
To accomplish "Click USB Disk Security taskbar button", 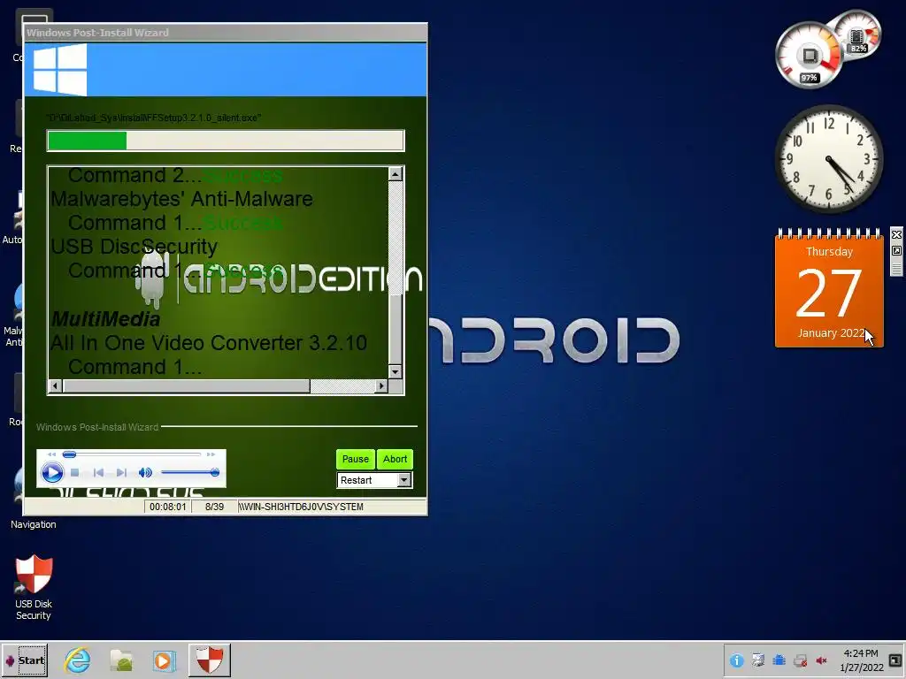I will (x=209, y=660).
